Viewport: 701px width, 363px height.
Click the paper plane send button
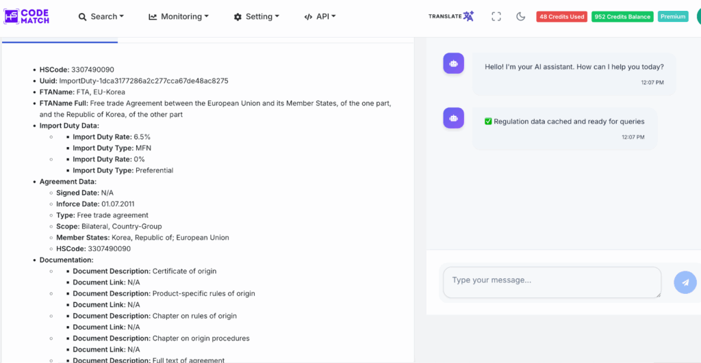pos(685,282)
